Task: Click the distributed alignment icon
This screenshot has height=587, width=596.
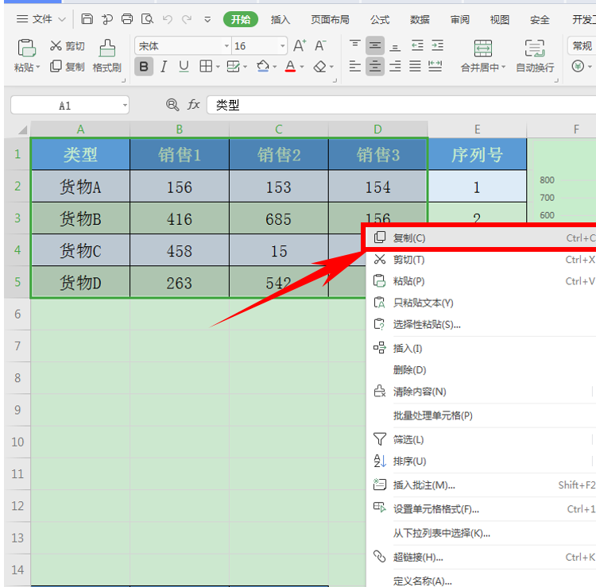Action: coord(435,67)
